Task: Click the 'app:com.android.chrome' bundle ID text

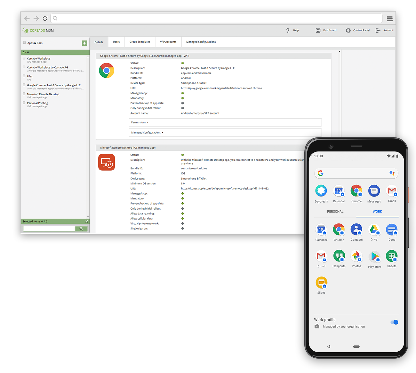Action: point(196,73)
